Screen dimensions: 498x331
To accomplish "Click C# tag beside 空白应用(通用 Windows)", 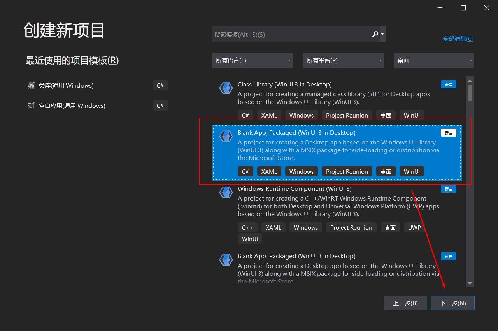I will click(x=160, y=106).
